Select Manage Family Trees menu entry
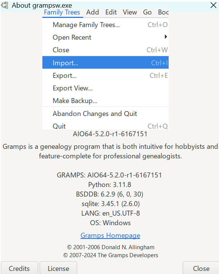The image size is (219, 274). click(105, 25)
